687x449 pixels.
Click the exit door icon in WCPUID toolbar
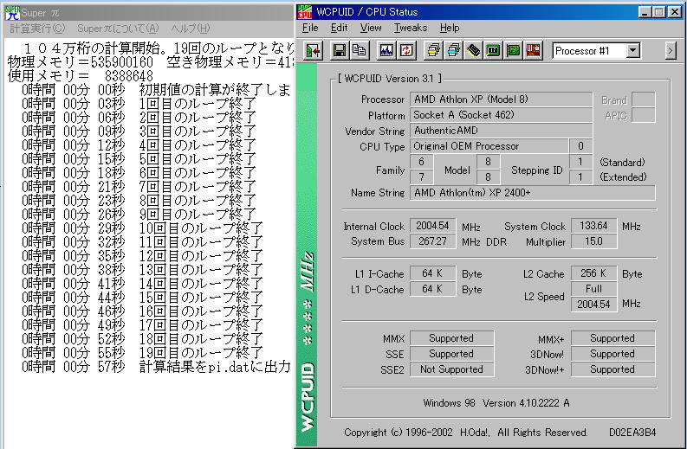[313, 51]
